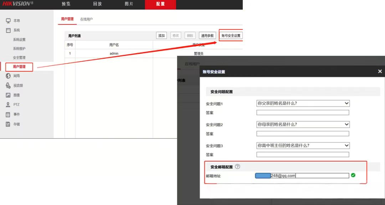Open PTZ in the sidebar
Viewport: 385px width, 205px height.
click(16, 105)
